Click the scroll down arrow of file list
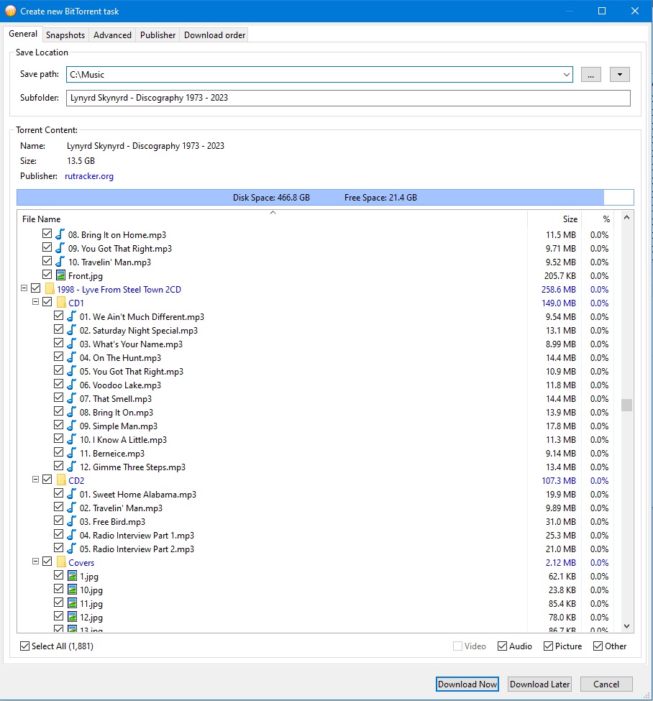 coord(626,626)
